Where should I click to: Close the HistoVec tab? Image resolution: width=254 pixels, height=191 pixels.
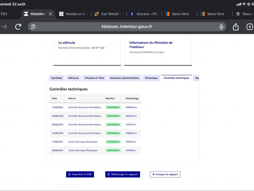(x=50, y=14)
